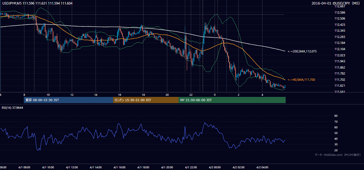Click hour tick 18 under price chart
Screen dimensions: 364x170
click(143, 95)
